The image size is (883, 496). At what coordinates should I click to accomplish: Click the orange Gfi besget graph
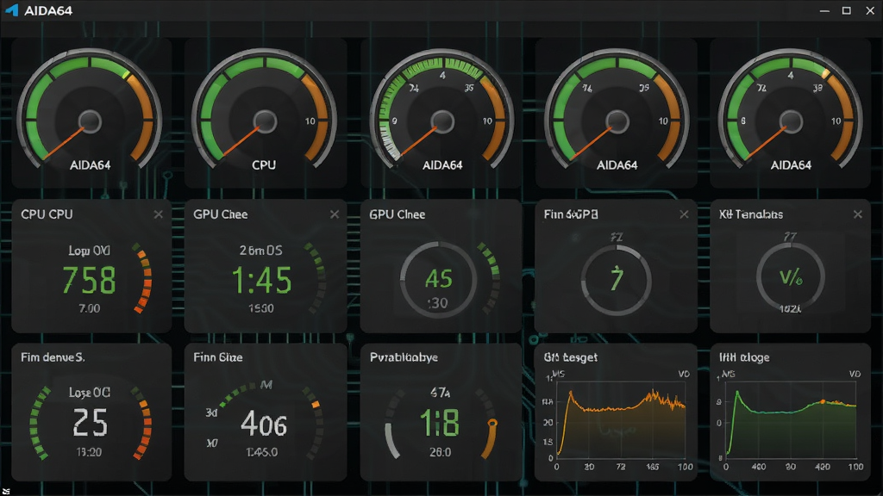[x=621, y=421]
